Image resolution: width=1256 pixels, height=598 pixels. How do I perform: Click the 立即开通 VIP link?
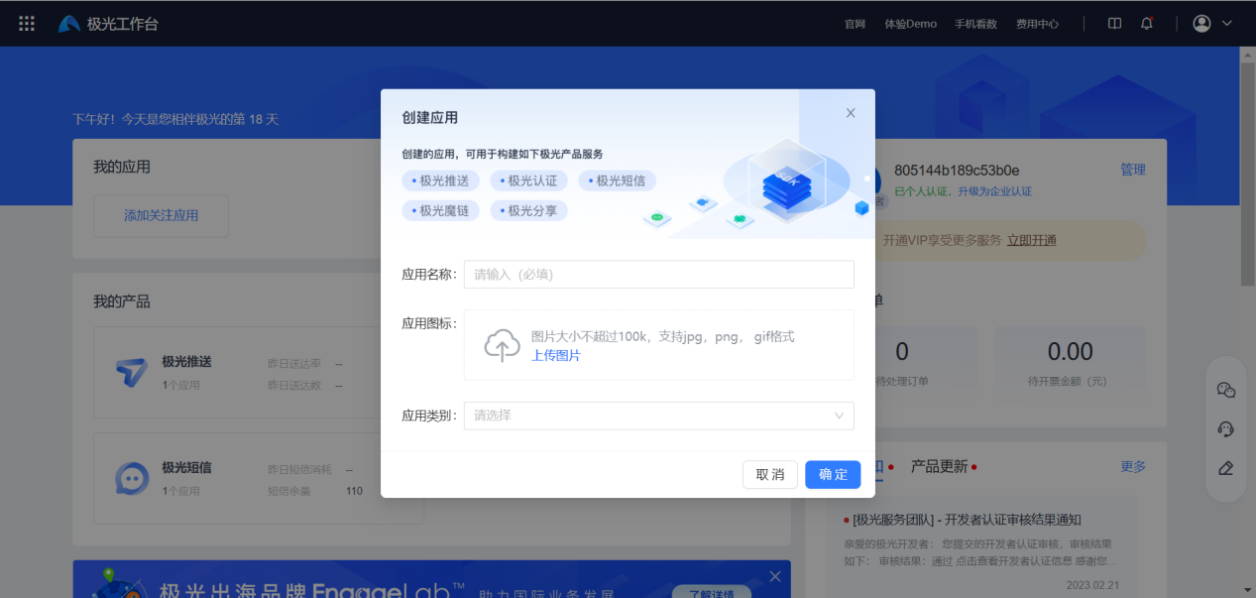point(1032,240)
